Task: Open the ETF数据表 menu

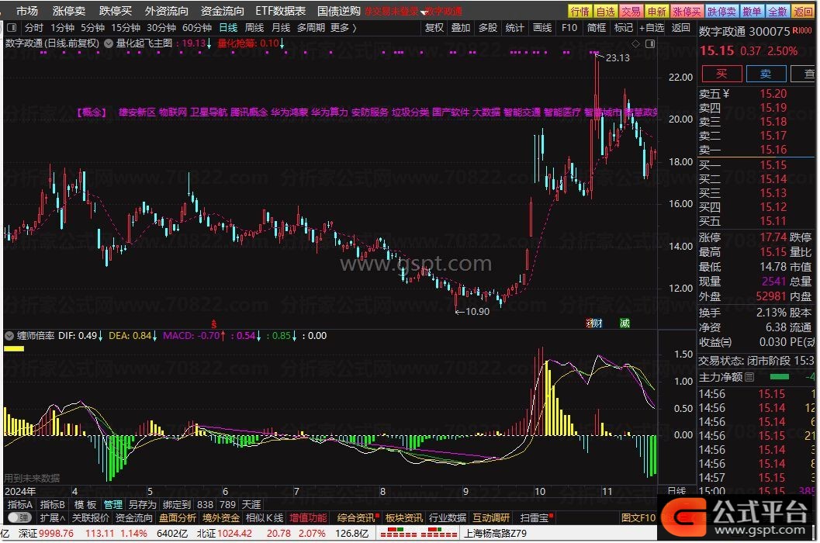Action: [x=280, y=11]
